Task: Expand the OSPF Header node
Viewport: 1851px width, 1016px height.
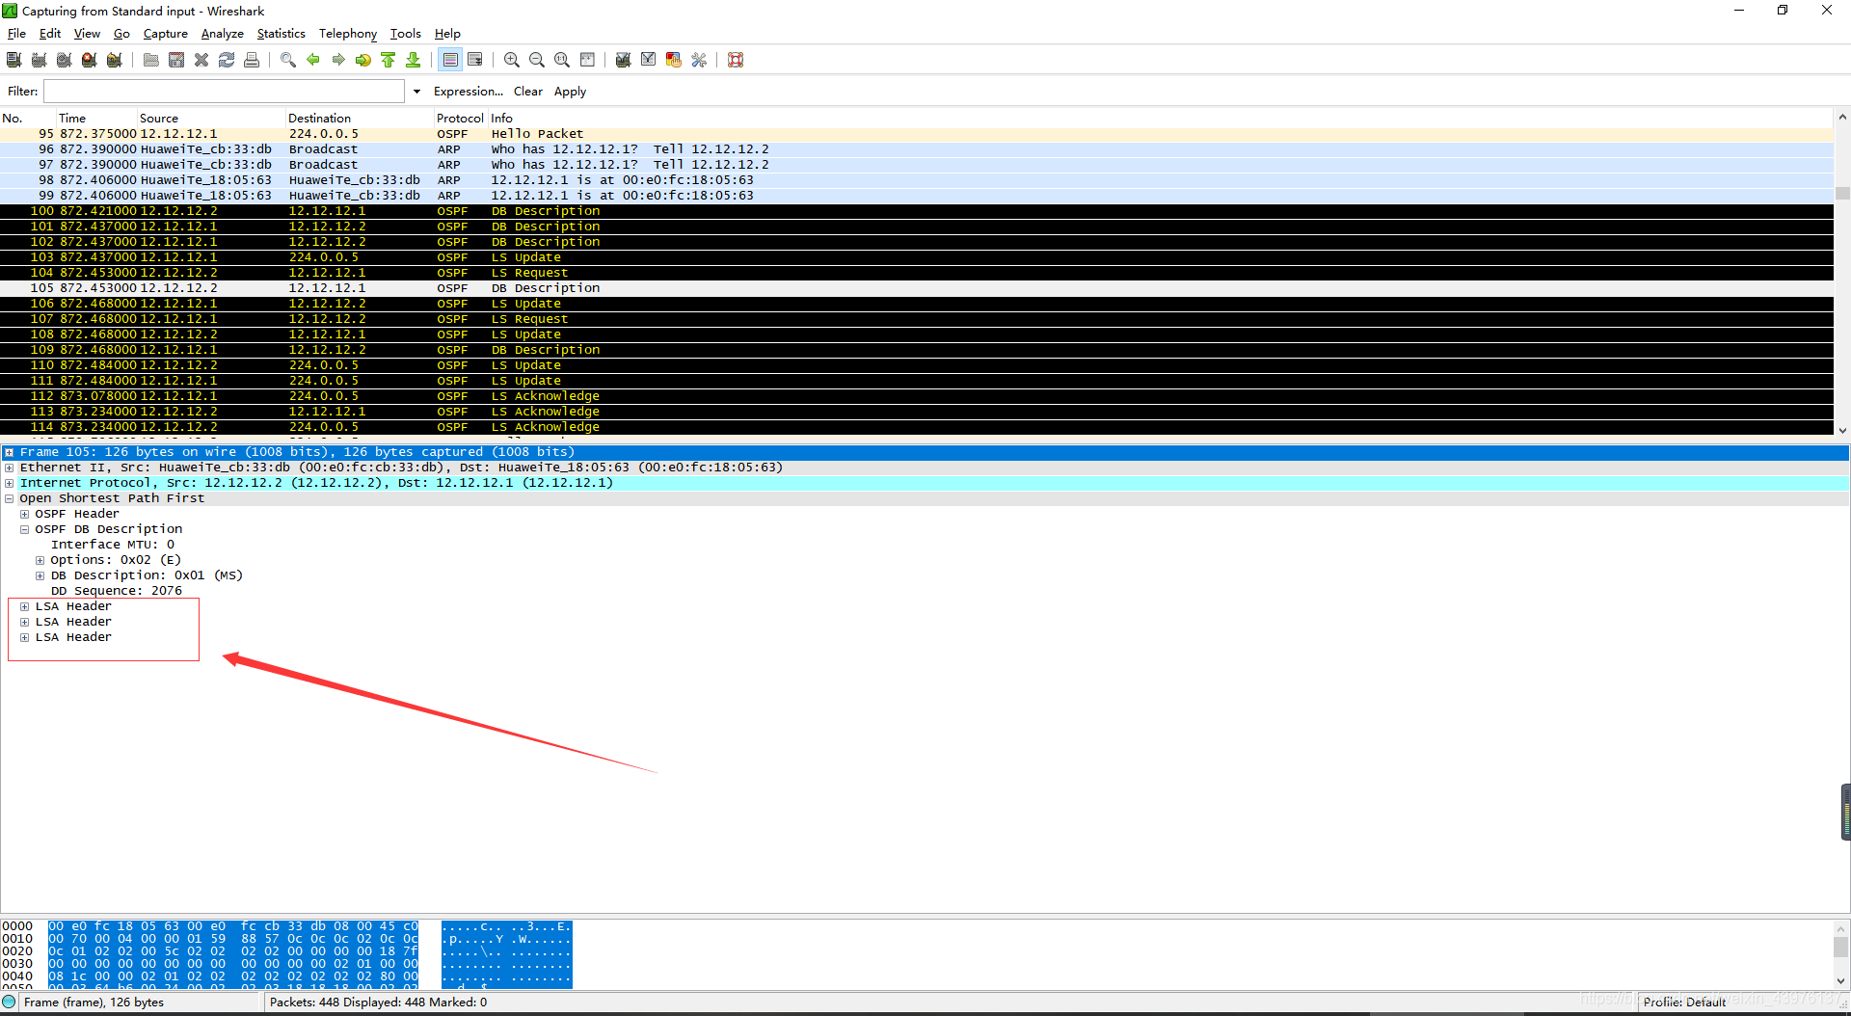Action: click(24, 514)
